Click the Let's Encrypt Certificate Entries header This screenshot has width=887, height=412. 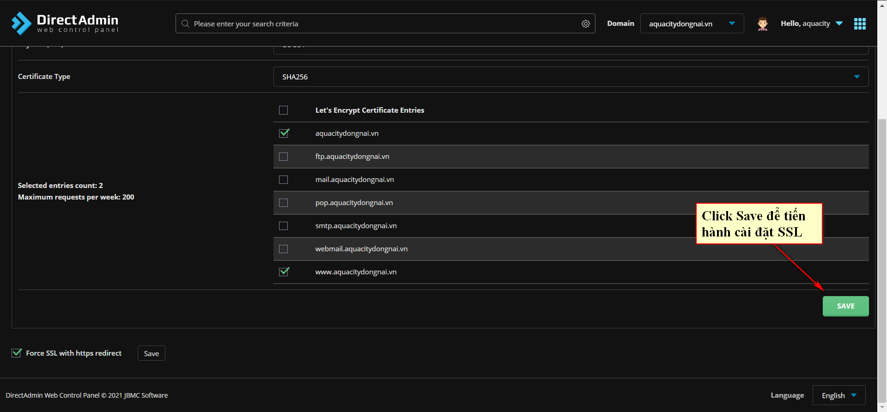tap(370, 110)
